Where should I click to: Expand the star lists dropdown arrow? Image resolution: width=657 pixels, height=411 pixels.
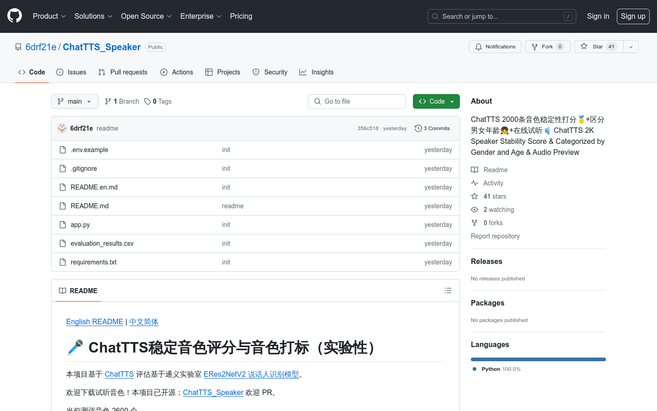[631, 47]
